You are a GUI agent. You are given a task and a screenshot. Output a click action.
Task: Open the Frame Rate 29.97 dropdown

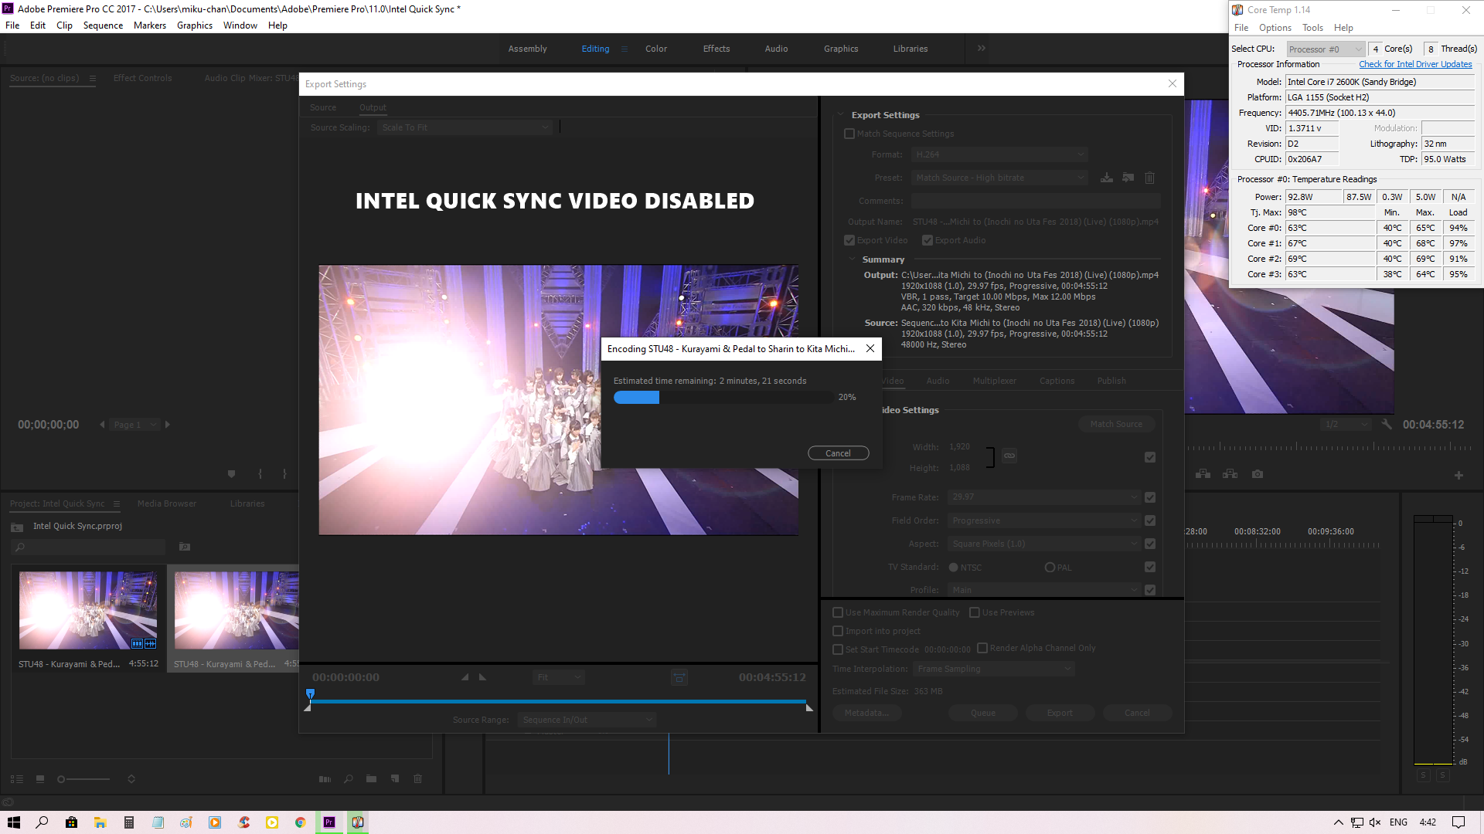[1045, 497]
